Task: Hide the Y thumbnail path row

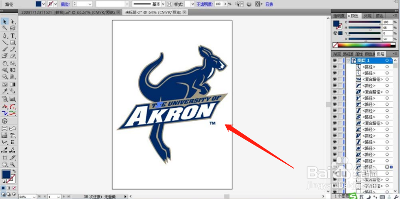Action: coord(335,98)
